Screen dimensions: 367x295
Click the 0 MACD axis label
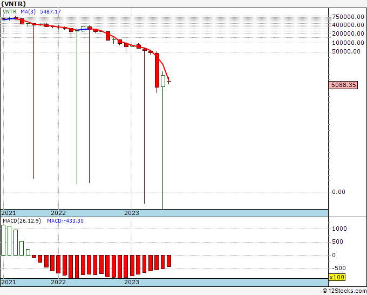(x=334, y=255)
